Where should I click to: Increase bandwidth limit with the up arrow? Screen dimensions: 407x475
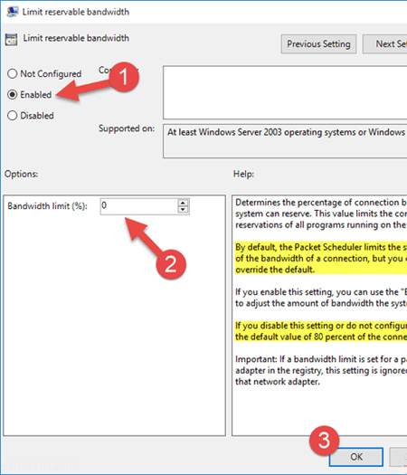coord(183,203)
